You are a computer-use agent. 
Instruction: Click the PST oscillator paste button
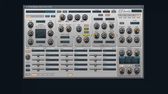53,16
